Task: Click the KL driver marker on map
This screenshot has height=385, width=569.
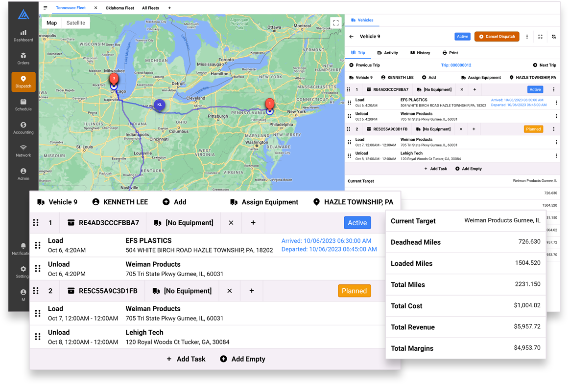Action: [x=159, y=105]
